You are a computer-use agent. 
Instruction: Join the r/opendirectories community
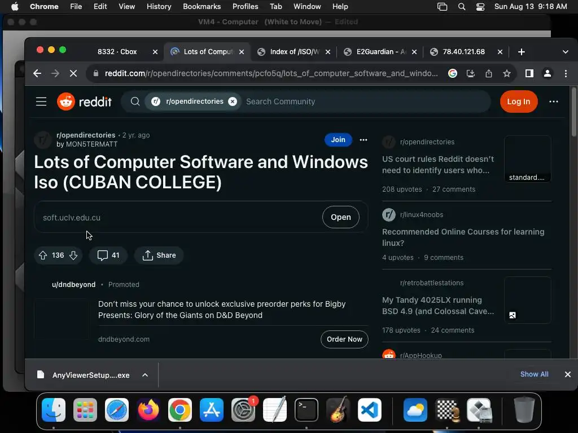pyautogui.click(x=338, y=140)
